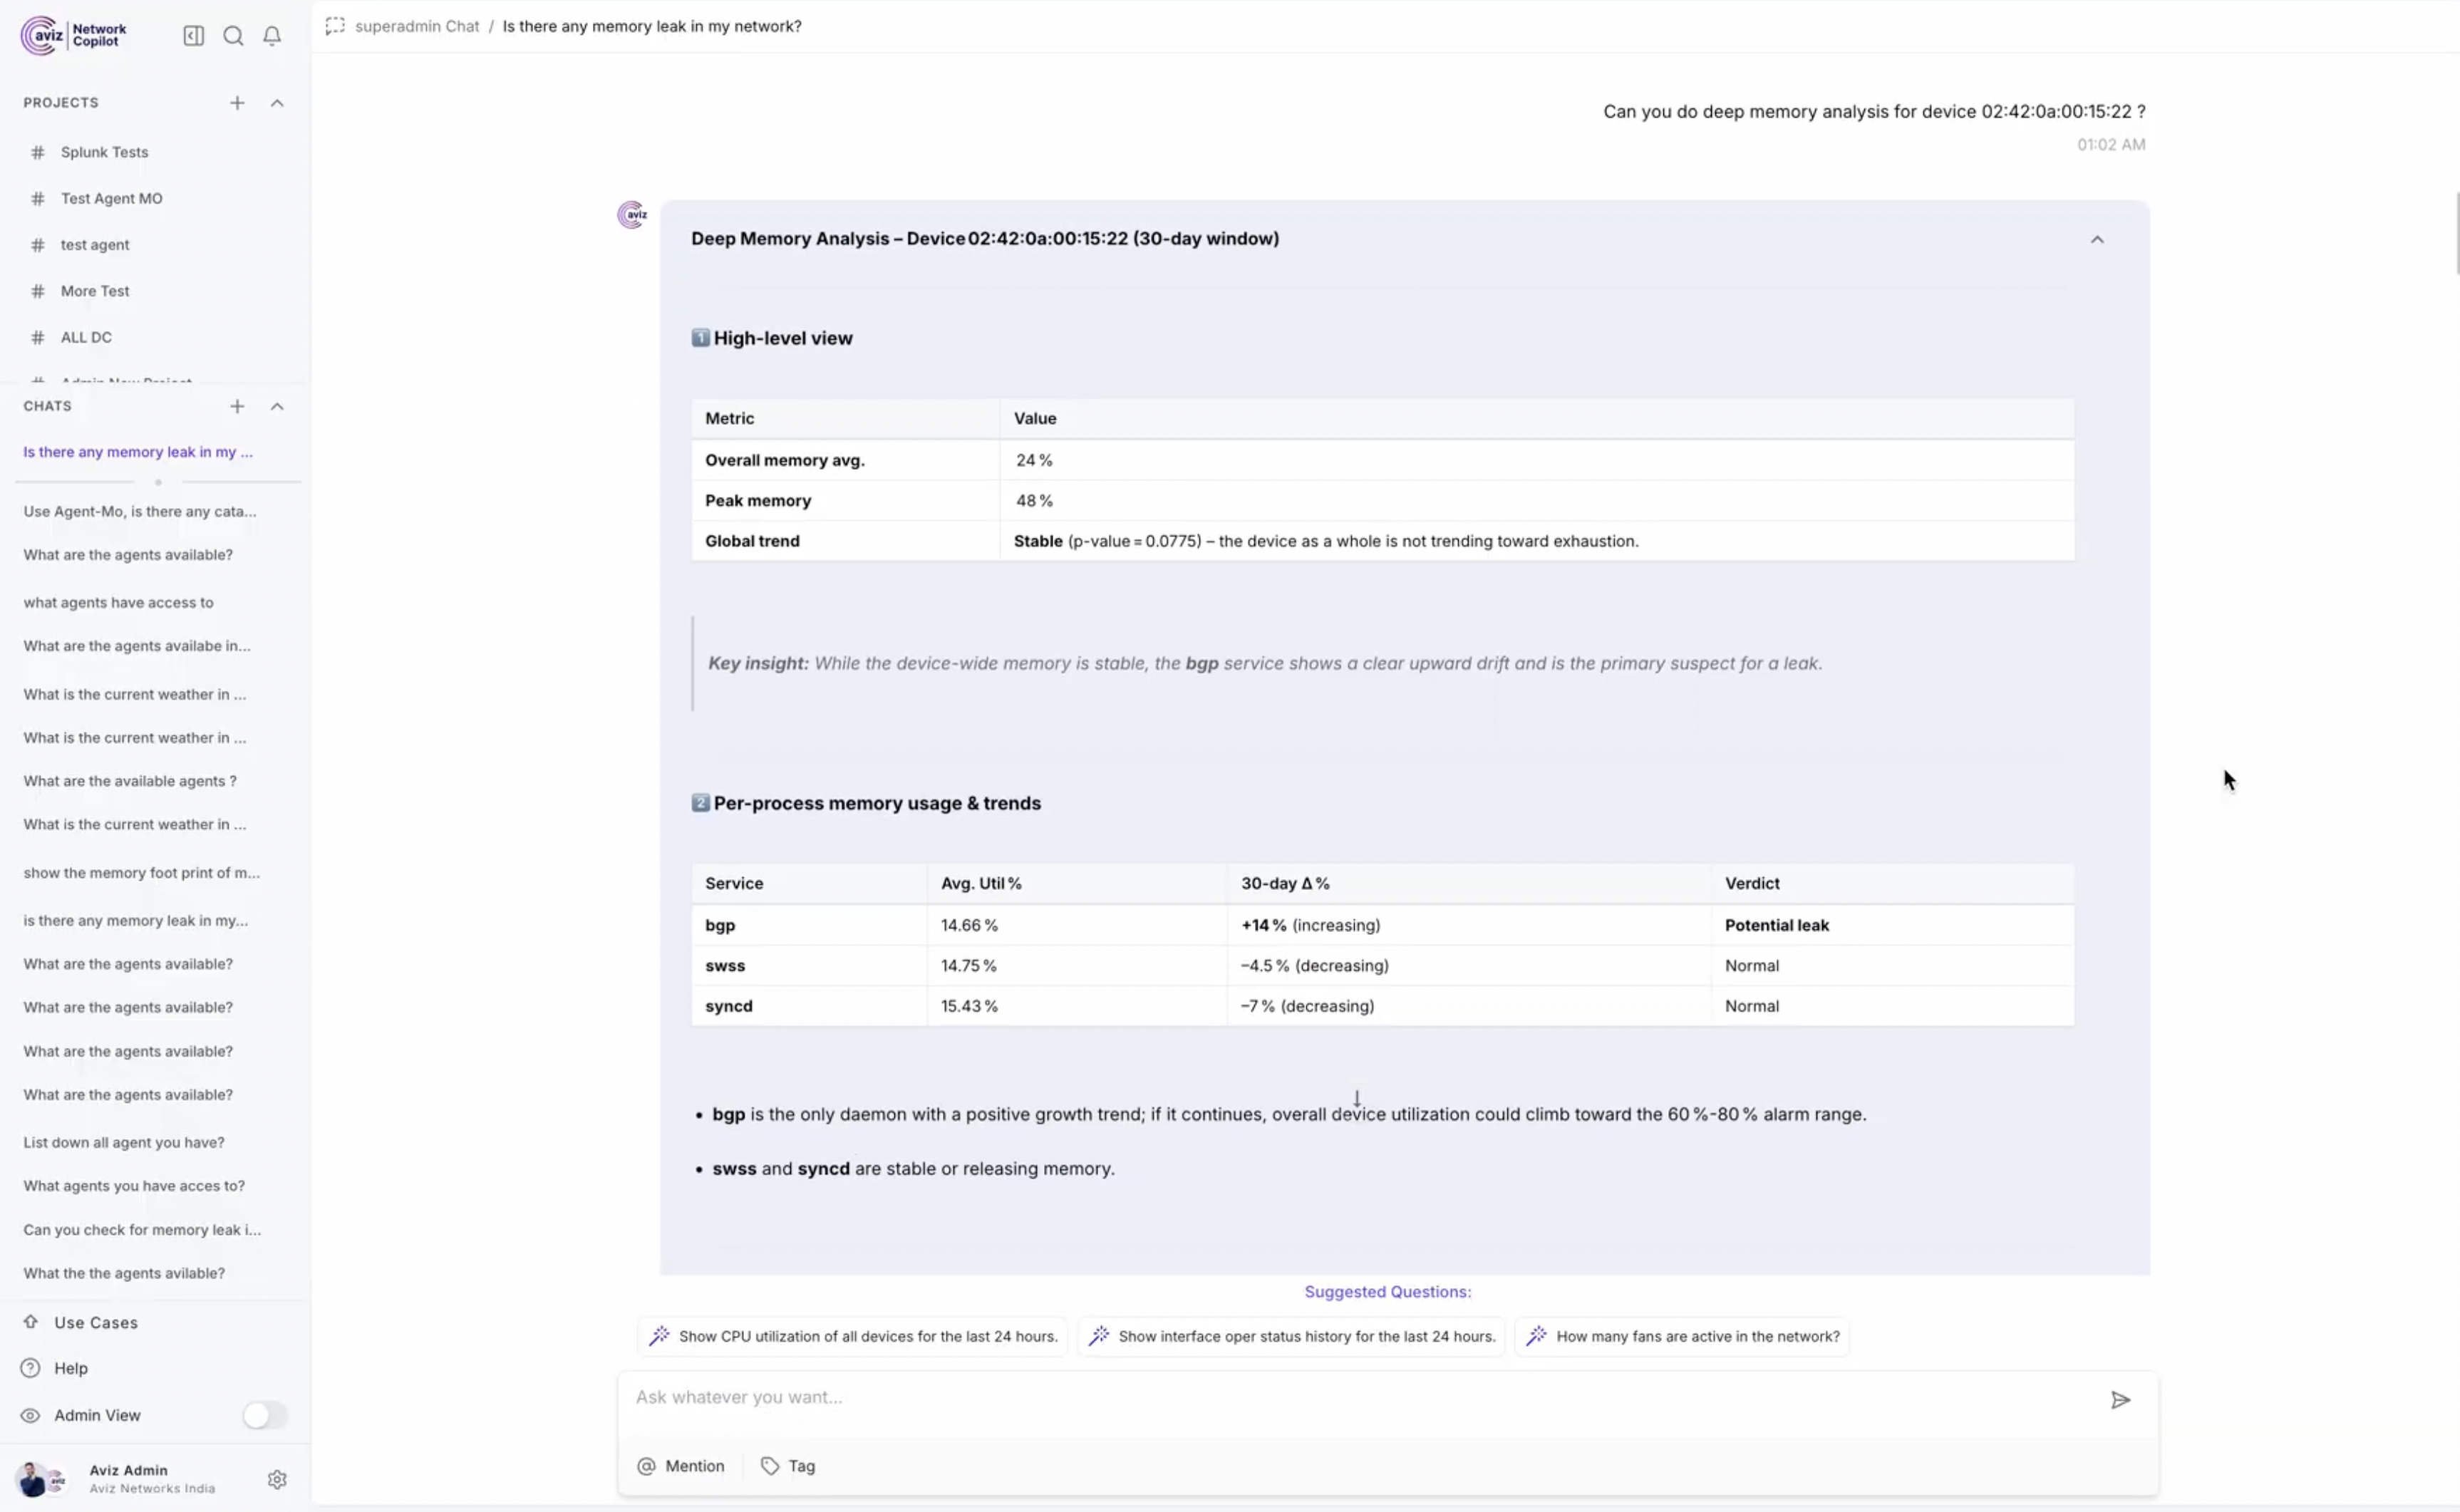Open the notifications bell icon
Image resolution: width=2460 pixels, height=1512 pixels.
pyautogui.click(x=272, y=35)
